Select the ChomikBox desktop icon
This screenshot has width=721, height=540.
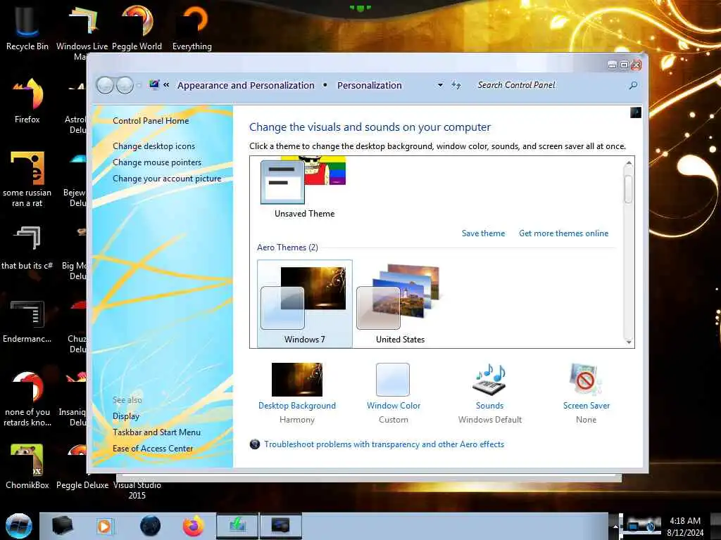coord(27,466)
